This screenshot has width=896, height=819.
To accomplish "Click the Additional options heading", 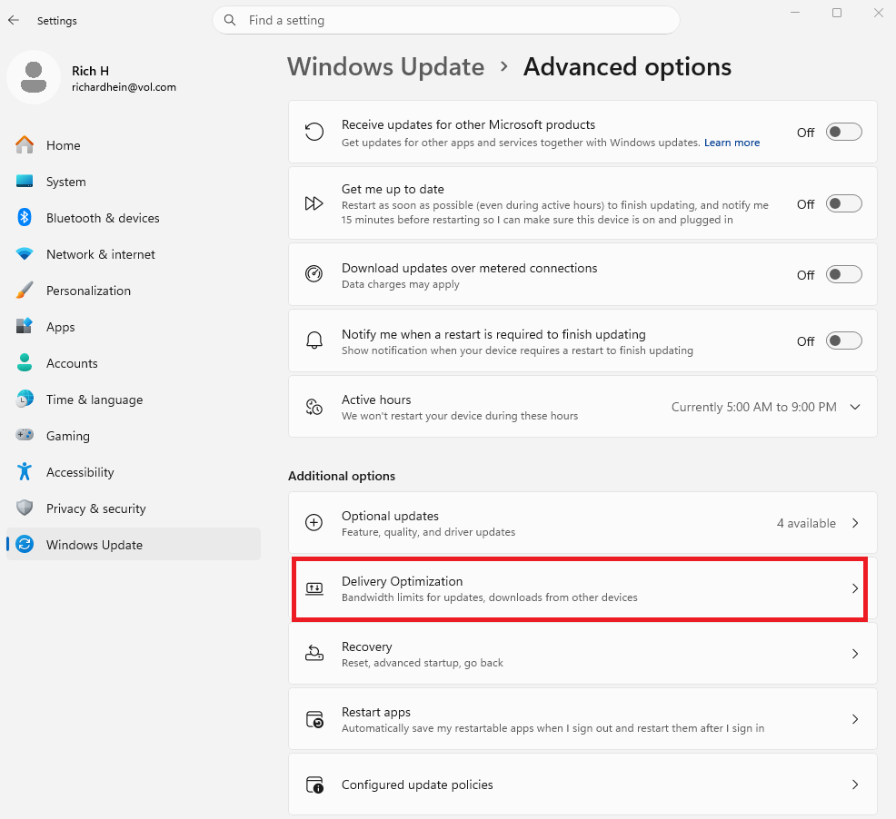I will (341, 476).
